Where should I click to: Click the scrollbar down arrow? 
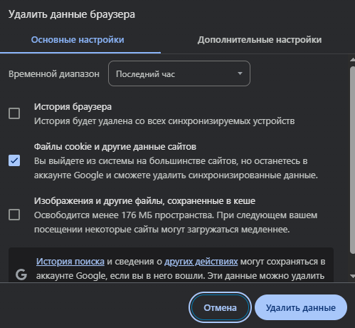coord(353,276)
